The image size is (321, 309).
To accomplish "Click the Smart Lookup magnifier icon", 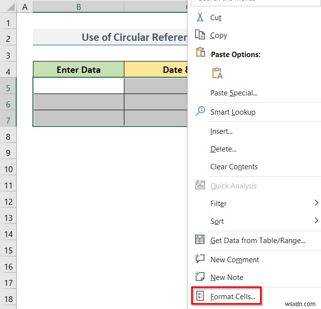I will click(x=200, y=111).
